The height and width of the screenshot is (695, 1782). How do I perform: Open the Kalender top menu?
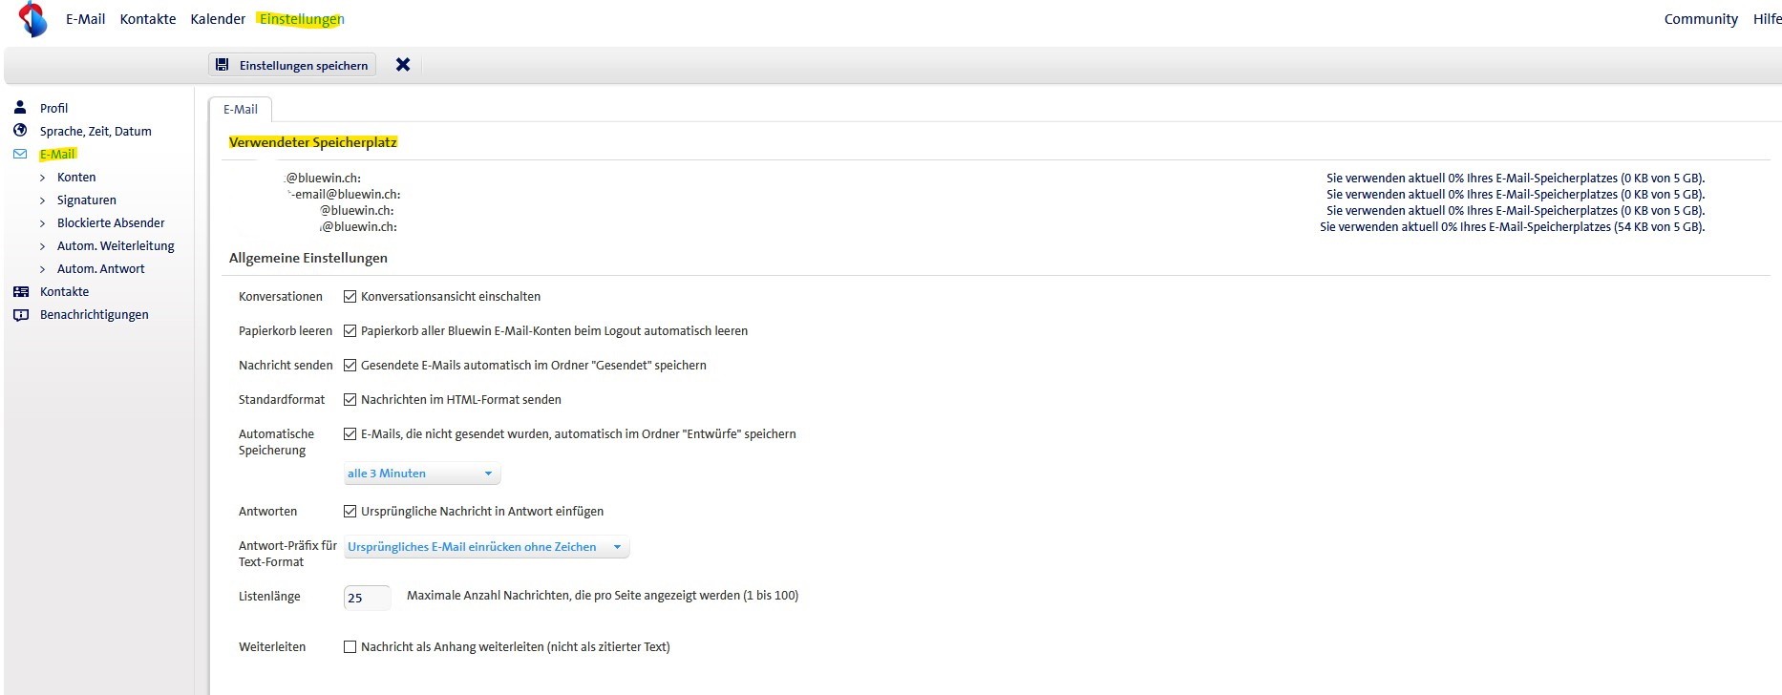pyautogui.click(x=218, y=19)
